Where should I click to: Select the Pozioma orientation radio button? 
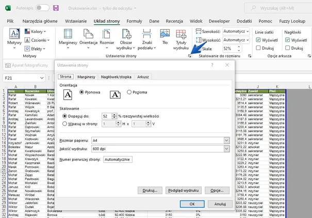[x=129, y=92]
